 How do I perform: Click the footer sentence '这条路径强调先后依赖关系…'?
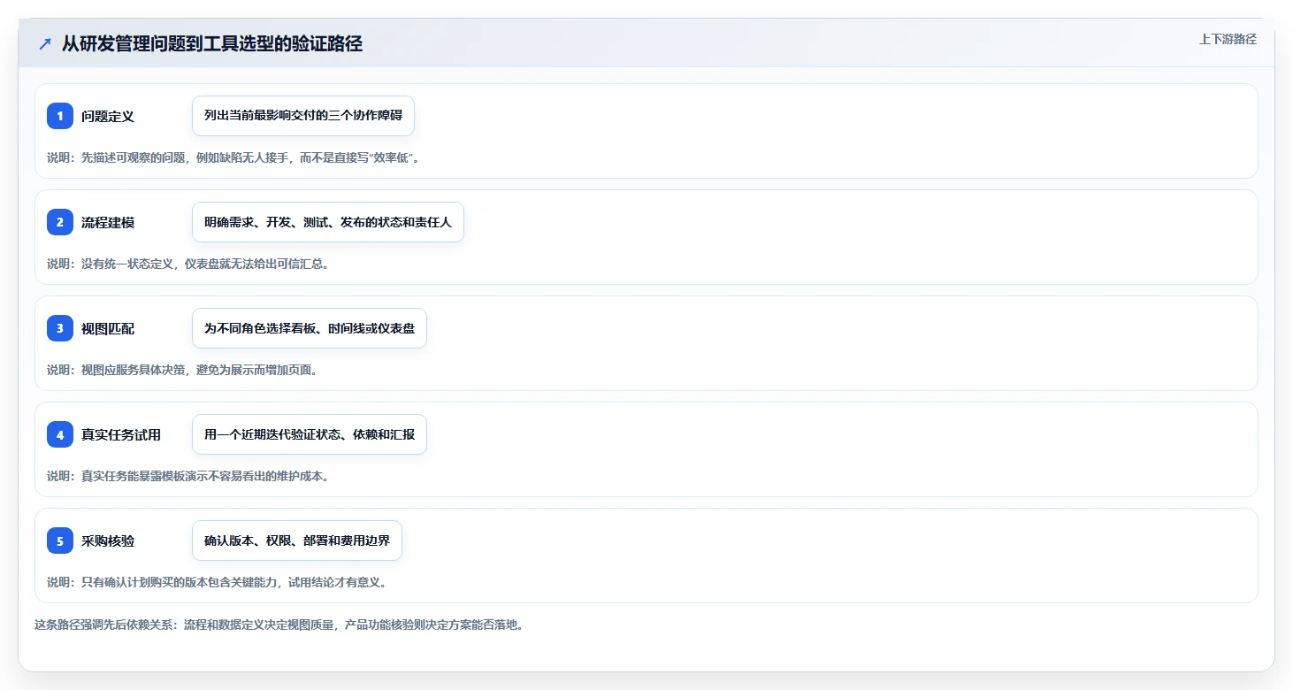pos(279,625)
